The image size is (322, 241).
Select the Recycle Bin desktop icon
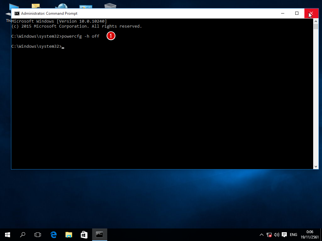coord(110,6)
